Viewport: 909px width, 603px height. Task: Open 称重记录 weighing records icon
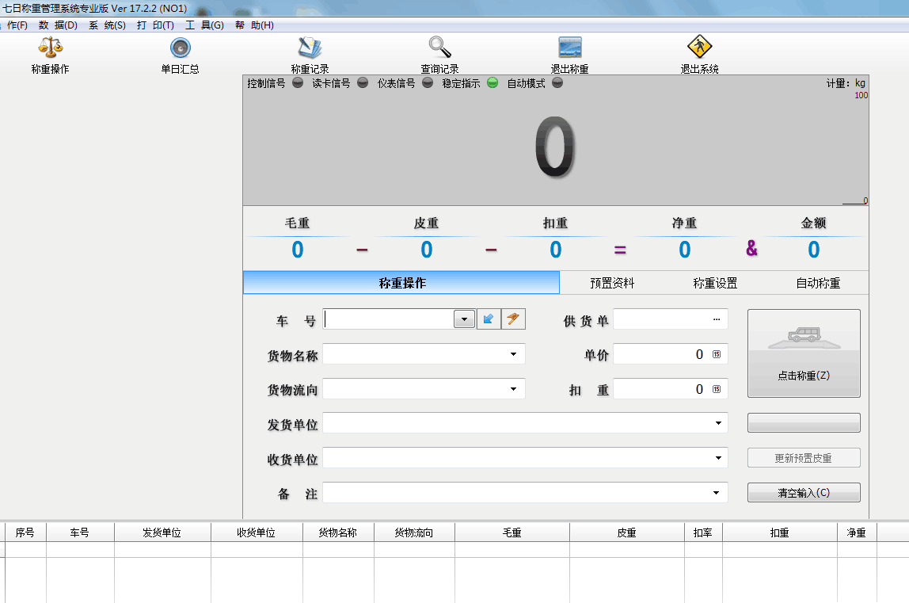click(310, 53)
